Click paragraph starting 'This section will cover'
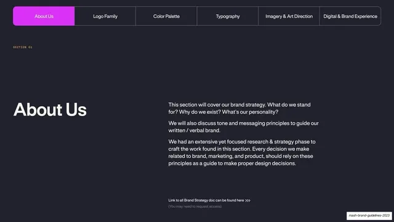The height and width of the screenshot is (222, 394). click(239, 109)
